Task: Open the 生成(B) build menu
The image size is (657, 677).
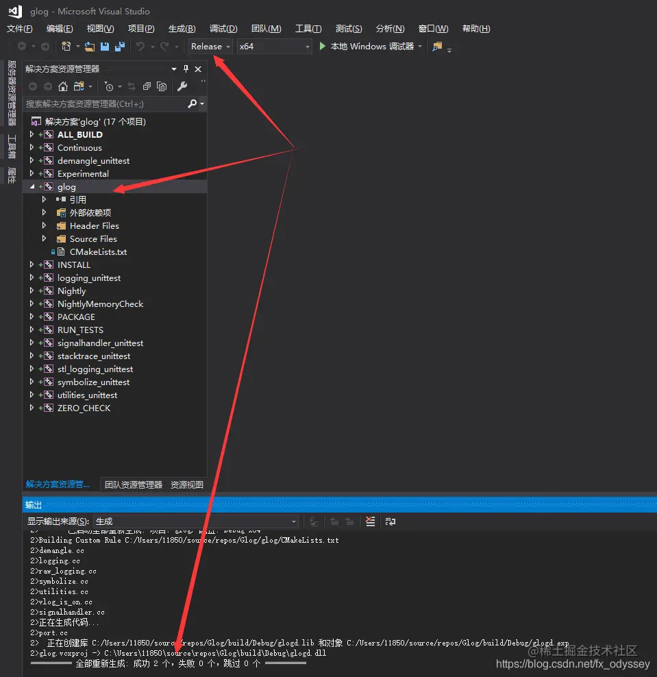Action: [182, 29]
